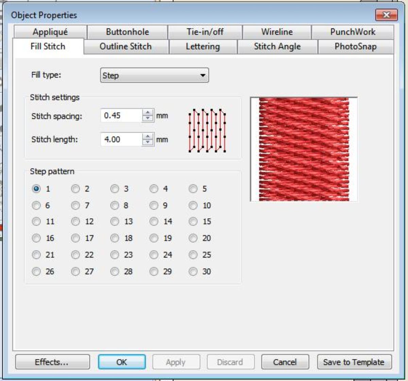
Task: Open the Fill type dropdown
Action: 154,75
